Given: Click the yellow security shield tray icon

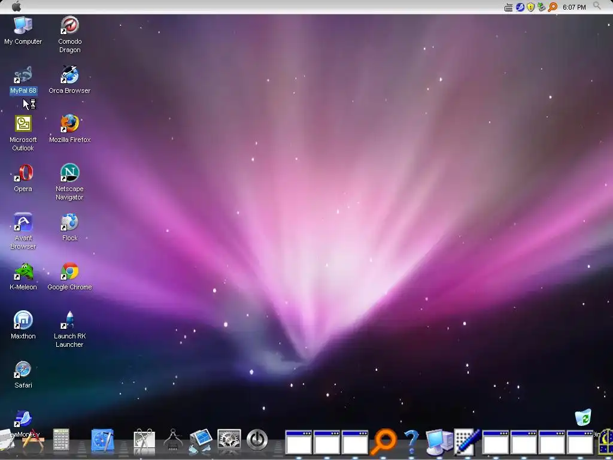Looking at the screenshot, I should [530, 7].
